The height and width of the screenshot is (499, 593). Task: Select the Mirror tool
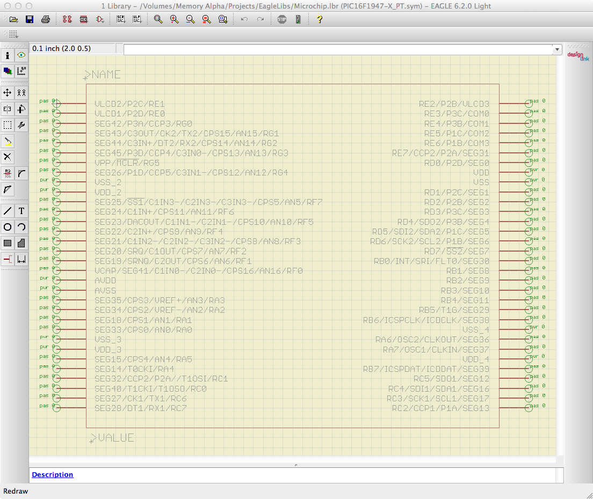[x=8, y=109]
